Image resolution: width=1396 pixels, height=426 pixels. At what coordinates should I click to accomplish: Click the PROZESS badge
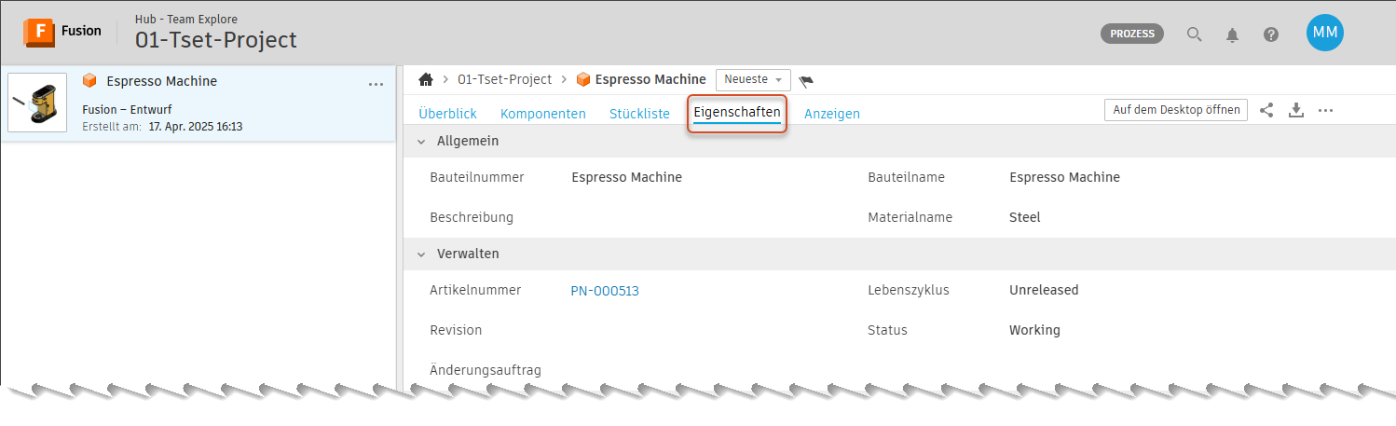click(x=1132, y=34)
